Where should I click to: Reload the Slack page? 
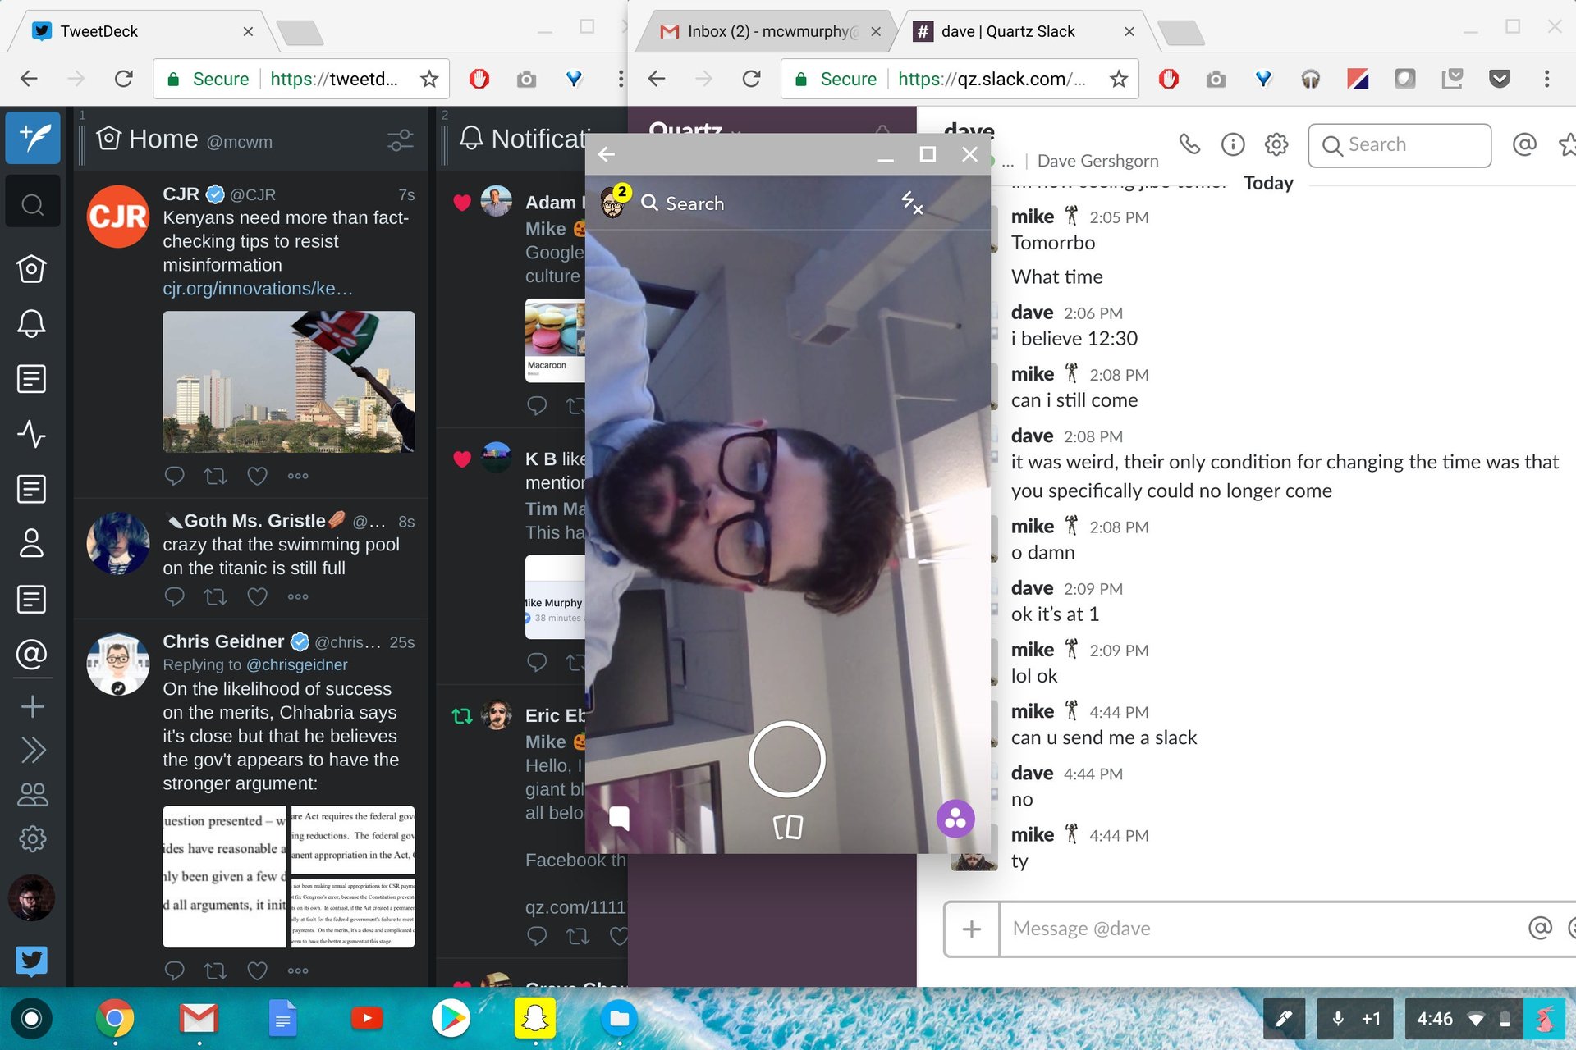(751, 79)
